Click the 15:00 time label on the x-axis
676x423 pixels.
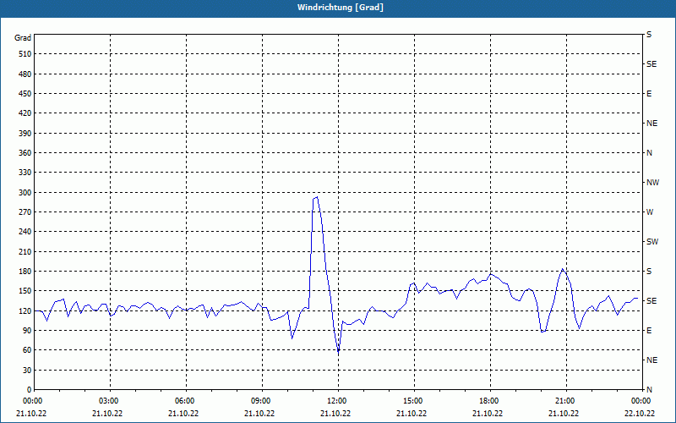[414, 401]
